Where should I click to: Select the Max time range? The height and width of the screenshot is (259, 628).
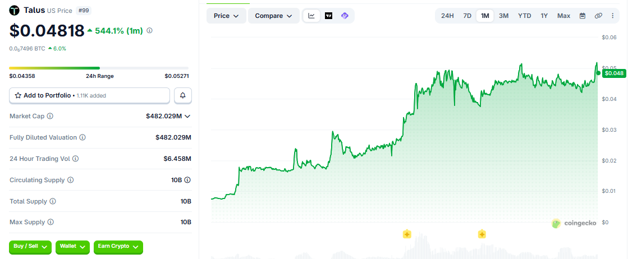point(563,16)
